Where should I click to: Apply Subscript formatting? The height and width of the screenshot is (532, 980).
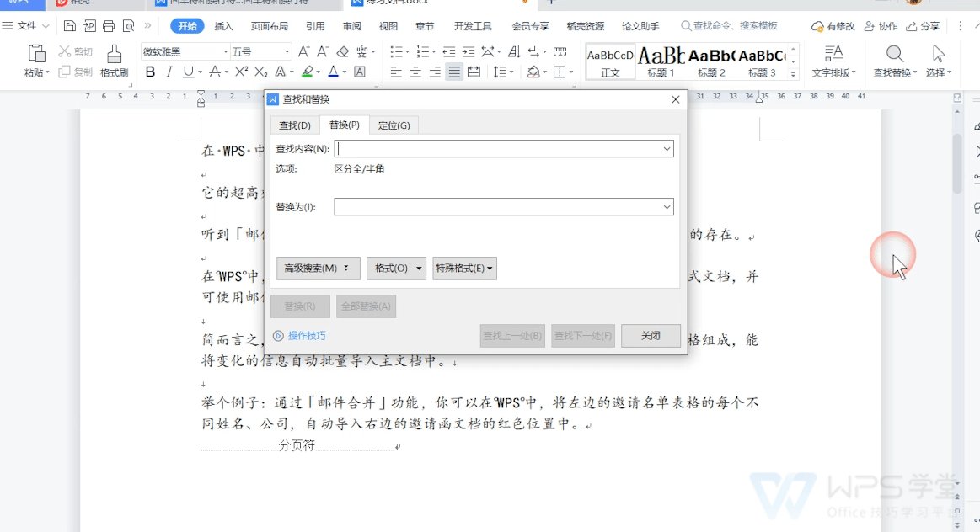[x=260, y=72]
